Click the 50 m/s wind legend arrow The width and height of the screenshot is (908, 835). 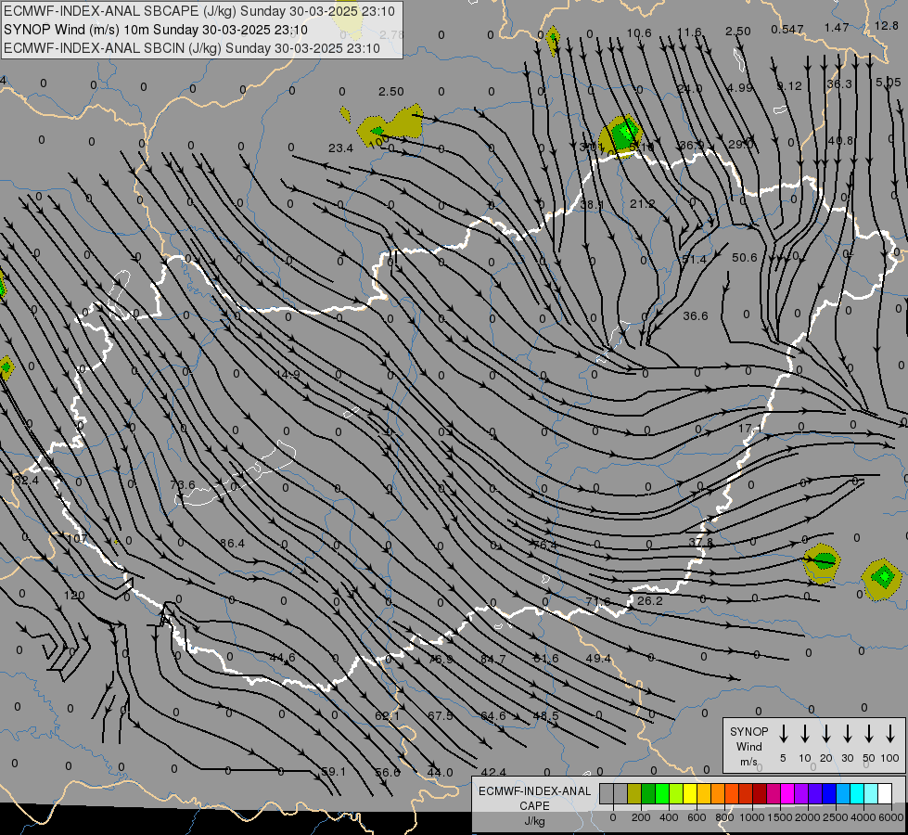pyautogui.click(x=869, y=734)
